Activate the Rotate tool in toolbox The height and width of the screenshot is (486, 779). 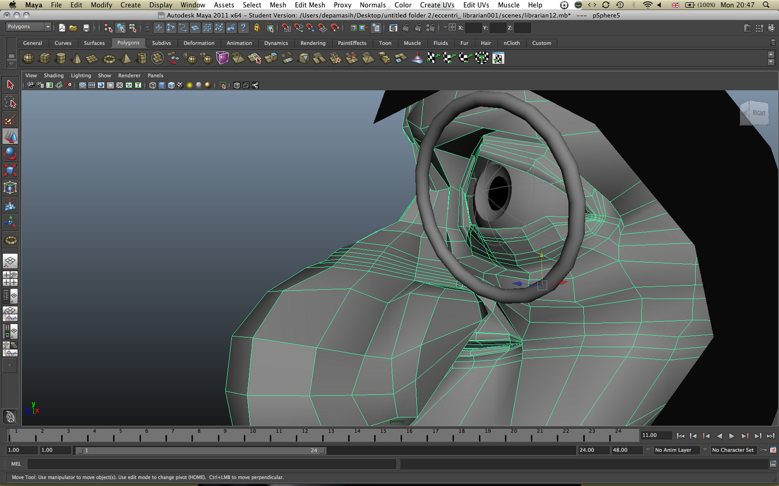(10, 154)
